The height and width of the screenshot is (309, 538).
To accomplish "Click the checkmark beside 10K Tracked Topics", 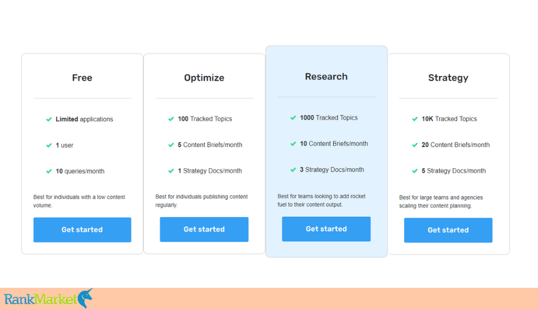I will 415,119.
